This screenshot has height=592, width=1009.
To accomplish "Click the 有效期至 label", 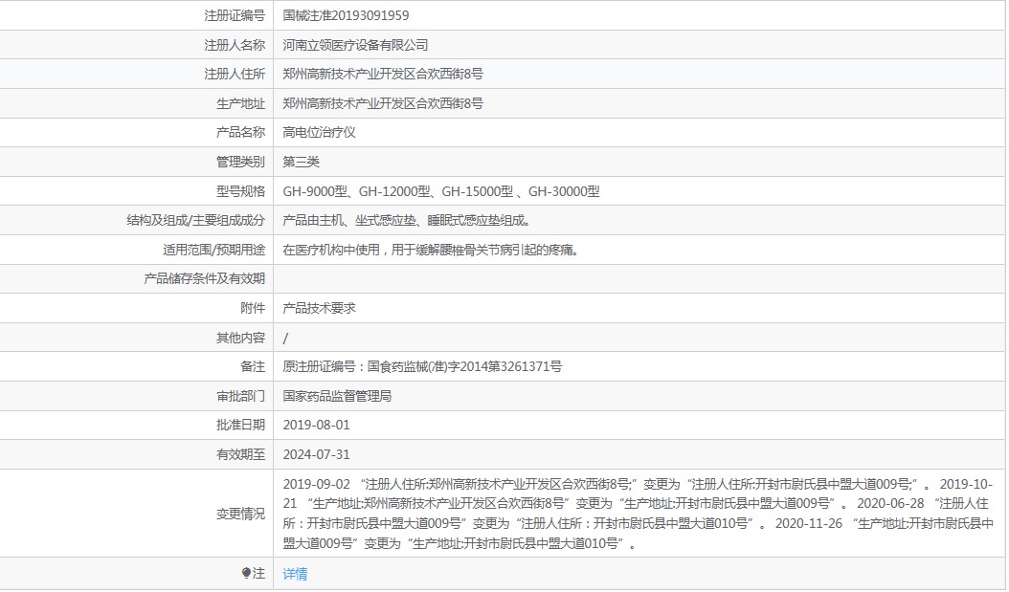I will point(240,454).
